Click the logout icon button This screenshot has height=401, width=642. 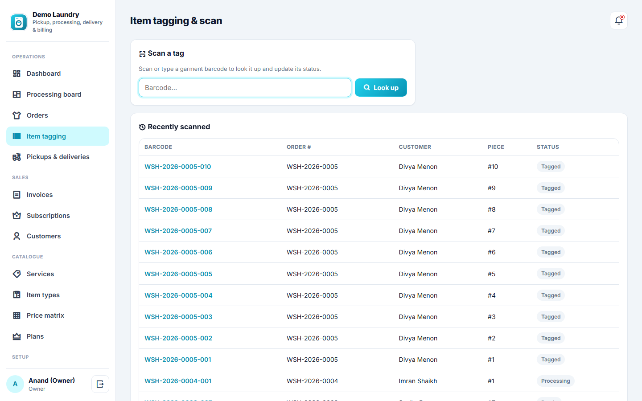click(x=100, y=384)
